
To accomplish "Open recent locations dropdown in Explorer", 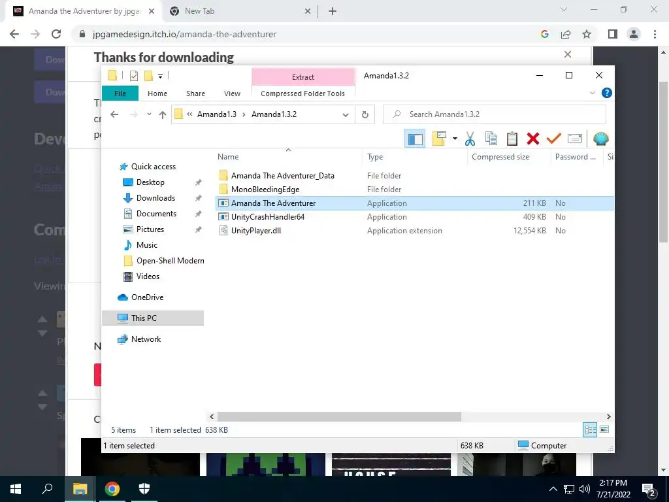I will click(x=149, y=114).
